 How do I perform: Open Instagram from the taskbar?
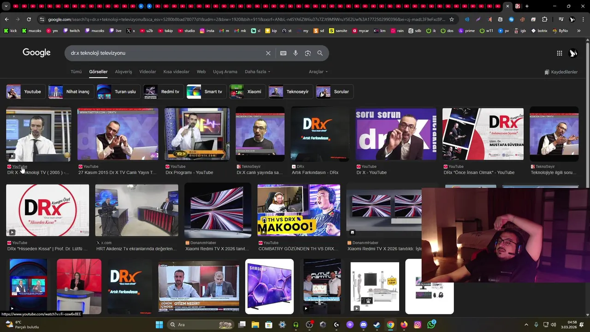pos(417,325)
